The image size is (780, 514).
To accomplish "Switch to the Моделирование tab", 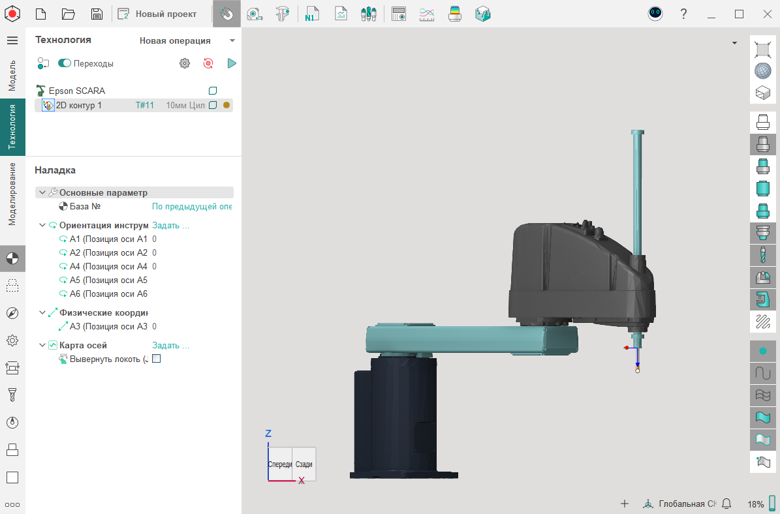I will (12, 194).
